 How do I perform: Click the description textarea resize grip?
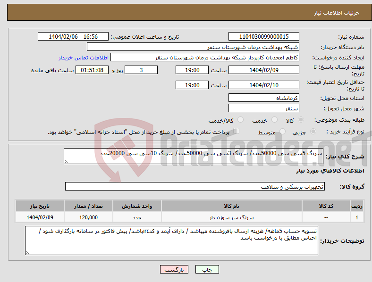[x=66, y=162]
